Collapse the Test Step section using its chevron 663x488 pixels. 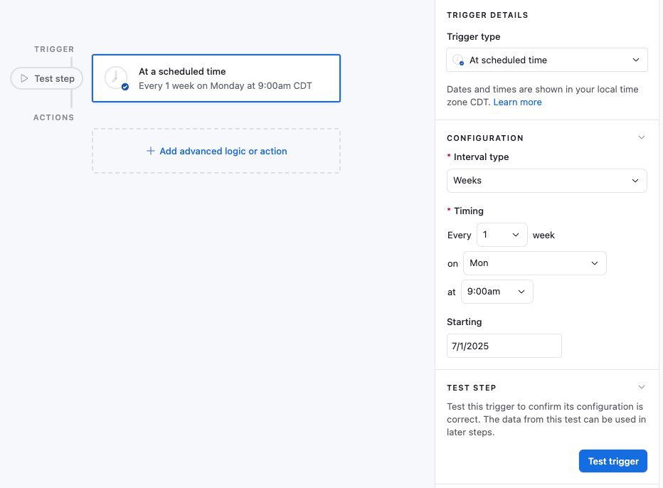[641, 388]
